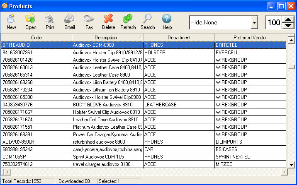Click the Holster Swivel Clip Audiovox 8910 cell
This screenshot has height=185, width=297.
[107, 112]
